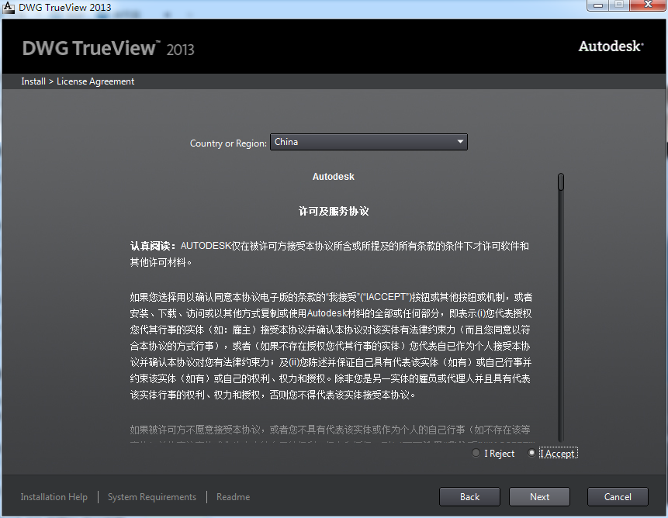Click the Country or Region label
The height and width of the screenshot is (518, 668).
click(x=228, y=143)
